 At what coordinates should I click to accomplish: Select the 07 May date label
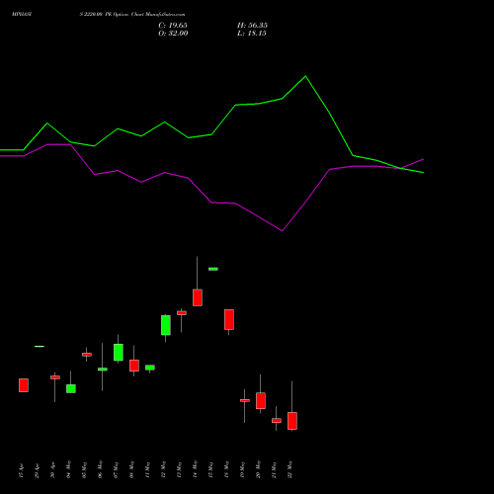point(116,470)
